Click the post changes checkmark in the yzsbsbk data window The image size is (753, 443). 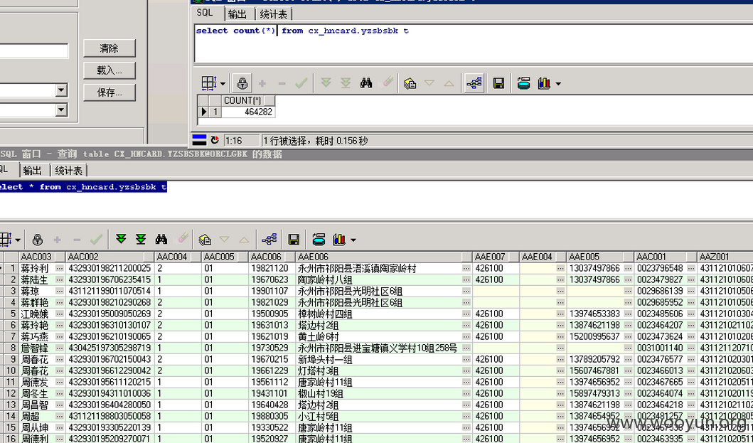(x=96, y=239)
